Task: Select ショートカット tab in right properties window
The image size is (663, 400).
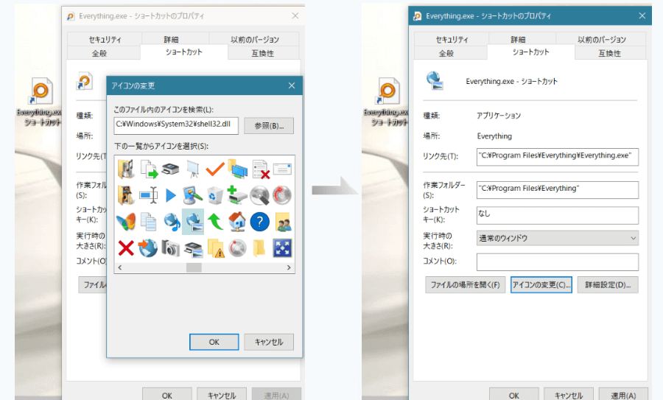Action: coord(530,52)
